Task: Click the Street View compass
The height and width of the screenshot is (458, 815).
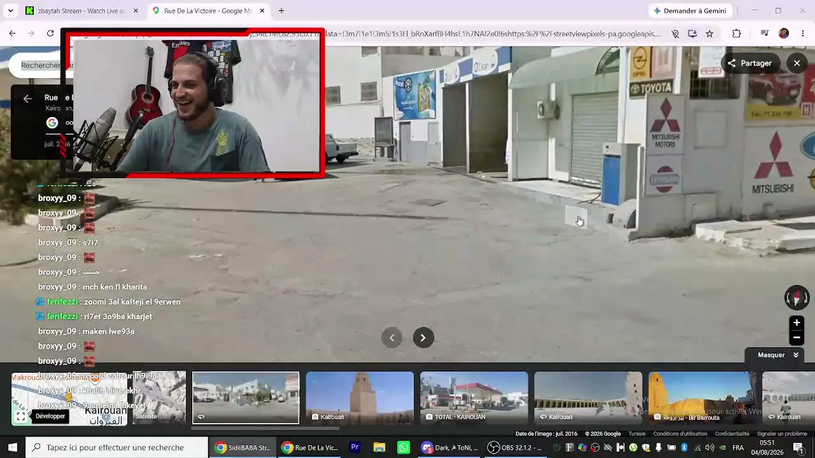Action: tap(797, 297)
